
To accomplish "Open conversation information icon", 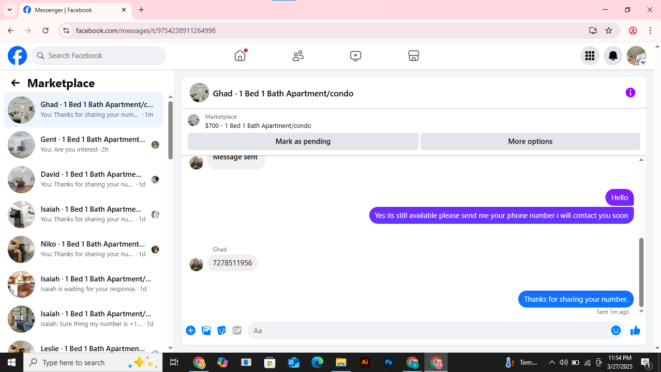I will pyautogui.click(x=630, y=93).
